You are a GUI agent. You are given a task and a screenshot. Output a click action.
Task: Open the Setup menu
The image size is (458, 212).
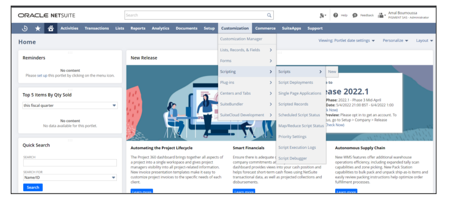[x=209, y=28]
